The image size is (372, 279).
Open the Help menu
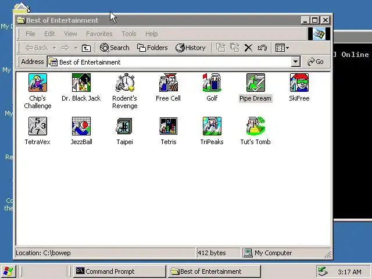point(151,34)
